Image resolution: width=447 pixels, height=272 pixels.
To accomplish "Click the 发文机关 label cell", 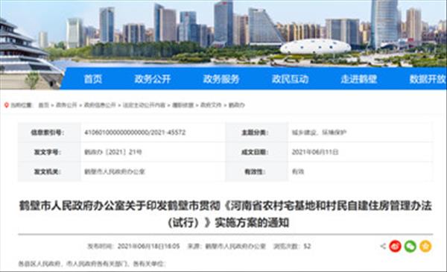I will (x=49, y=171).
